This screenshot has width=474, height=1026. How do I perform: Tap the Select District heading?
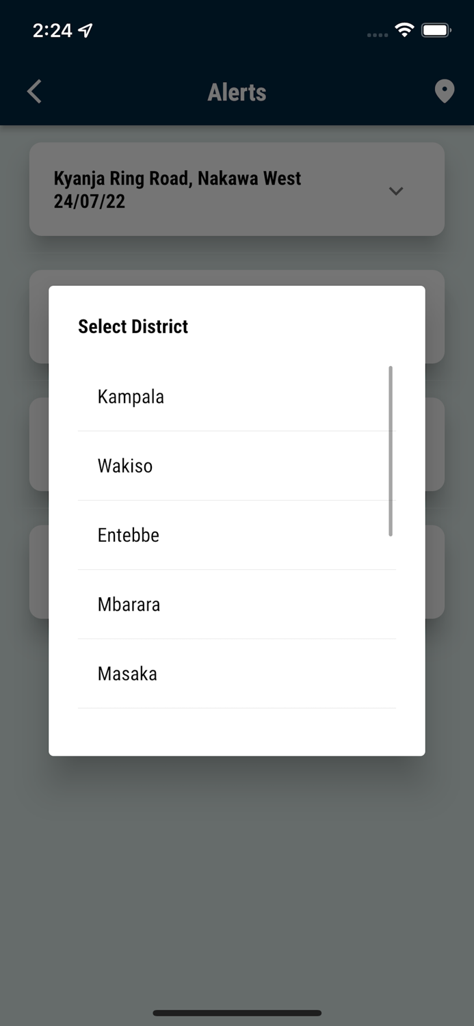[x=133, y=326]
